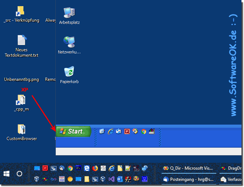
Task: Open the colored bars network meter icon
Action: pyautogui.click(x=152, y=131)
